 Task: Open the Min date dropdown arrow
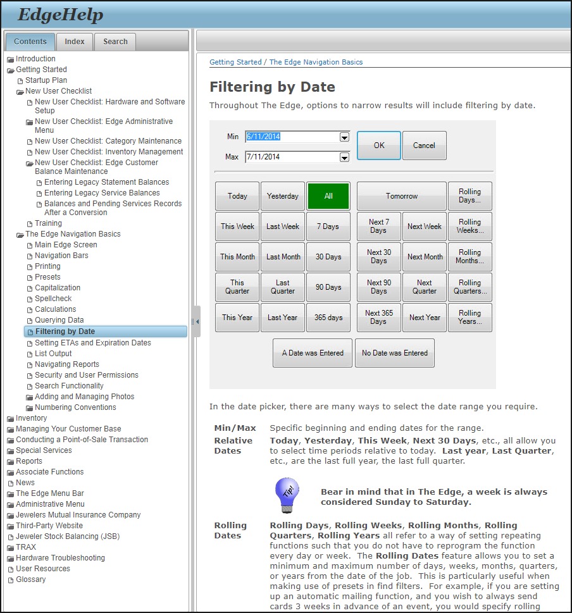click(344, 137)
